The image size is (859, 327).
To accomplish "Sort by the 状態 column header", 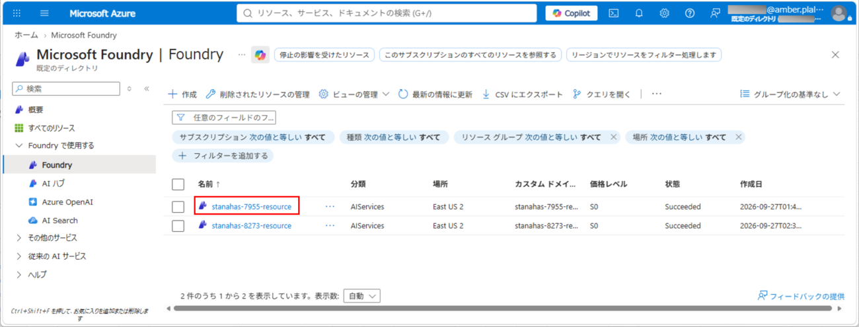I will [x=672, y=184].
